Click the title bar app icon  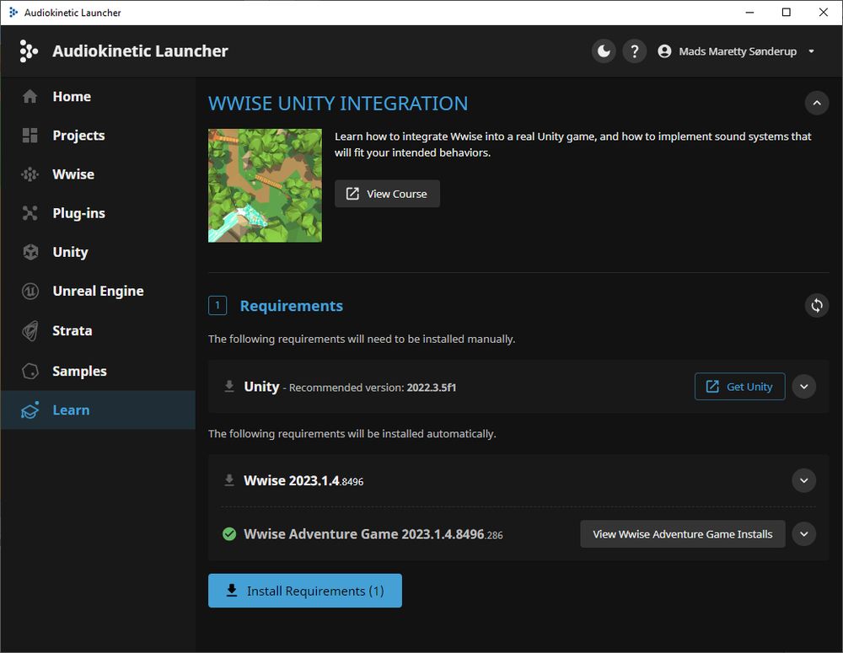coord(13,13)
